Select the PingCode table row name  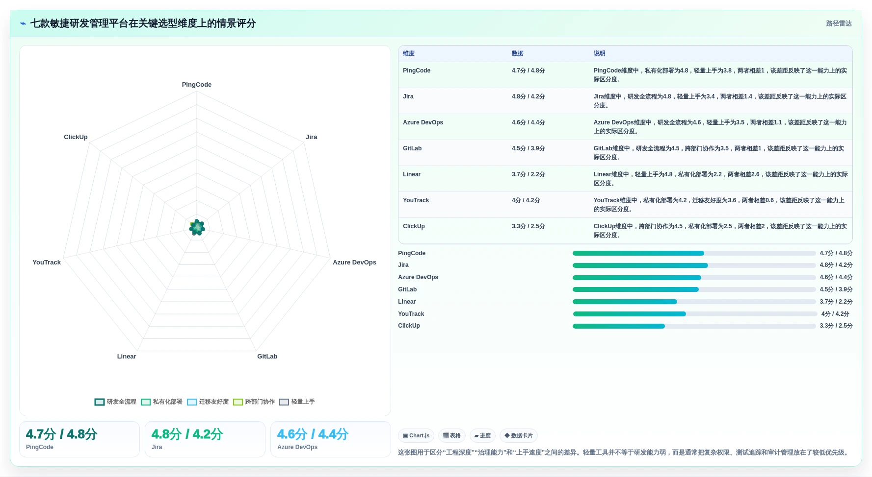coord(417,71)
